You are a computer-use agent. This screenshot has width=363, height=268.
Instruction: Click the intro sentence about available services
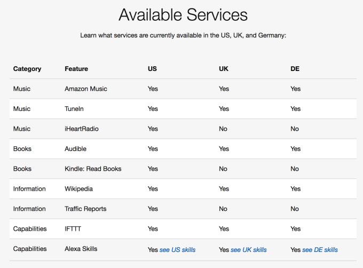coord(183,35)
